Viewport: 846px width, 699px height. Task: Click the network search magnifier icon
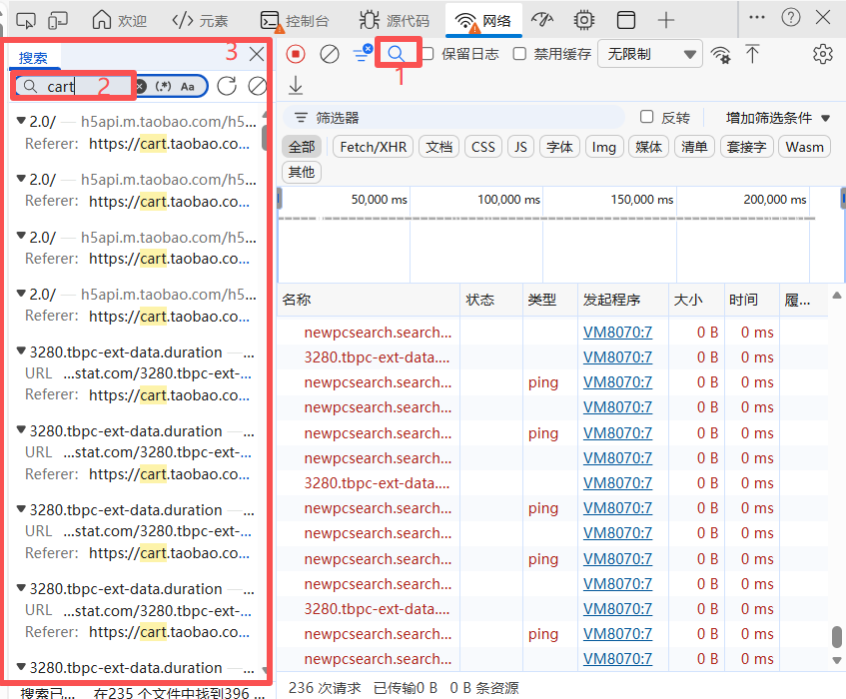(397, 54)
